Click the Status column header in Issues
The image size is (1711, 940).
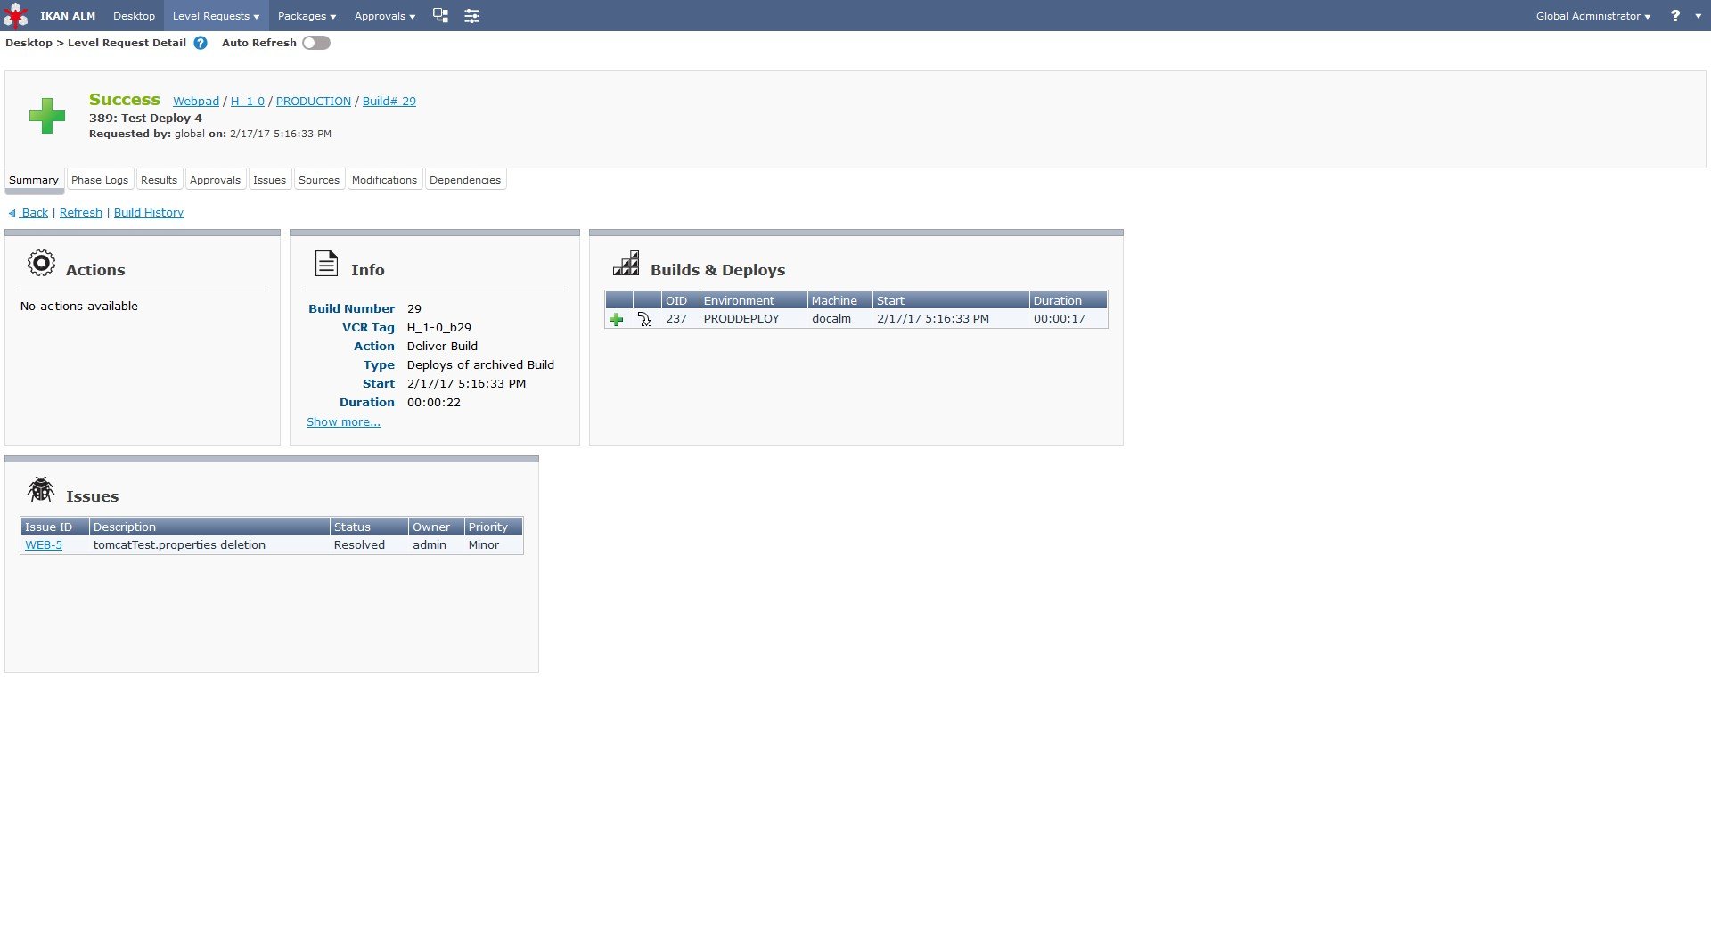(369, 527)
